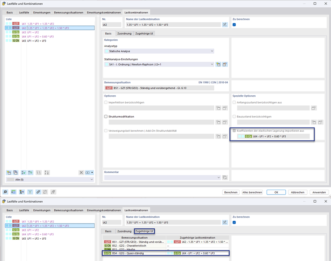Open the 'Alle (5)' filter dropdown

[50, 179]
